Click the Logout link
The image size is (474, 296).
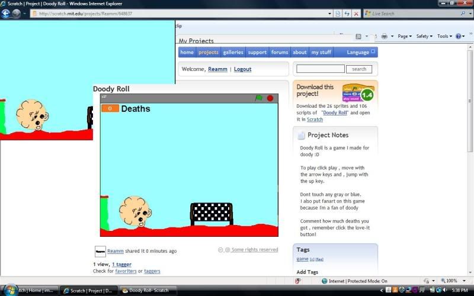[x=242, y=69]
